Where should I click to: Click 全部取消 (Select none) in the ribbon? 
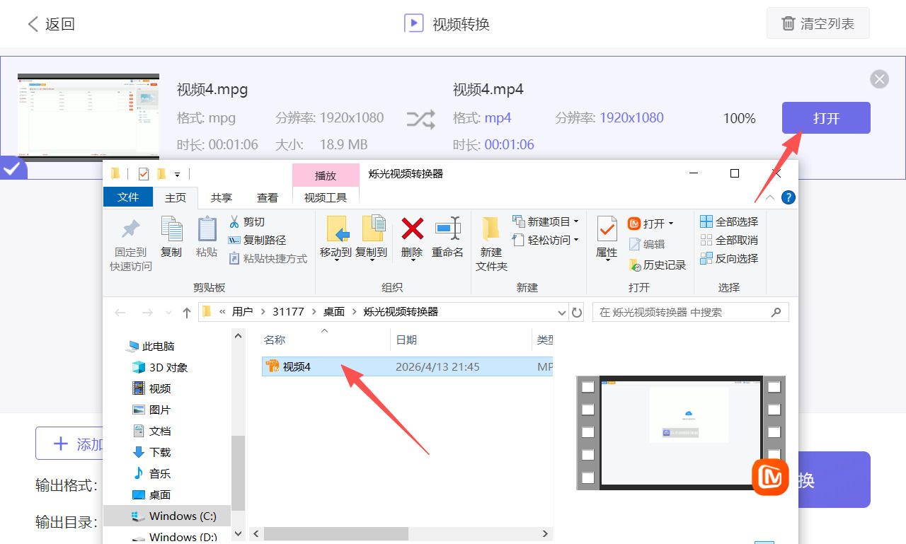pos(729,240)
